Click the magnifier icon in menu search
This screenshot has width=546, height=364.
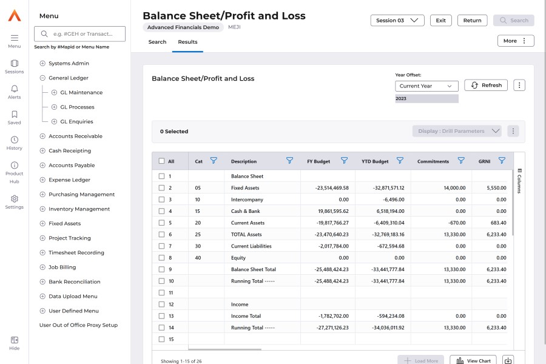tap(44, 34)
